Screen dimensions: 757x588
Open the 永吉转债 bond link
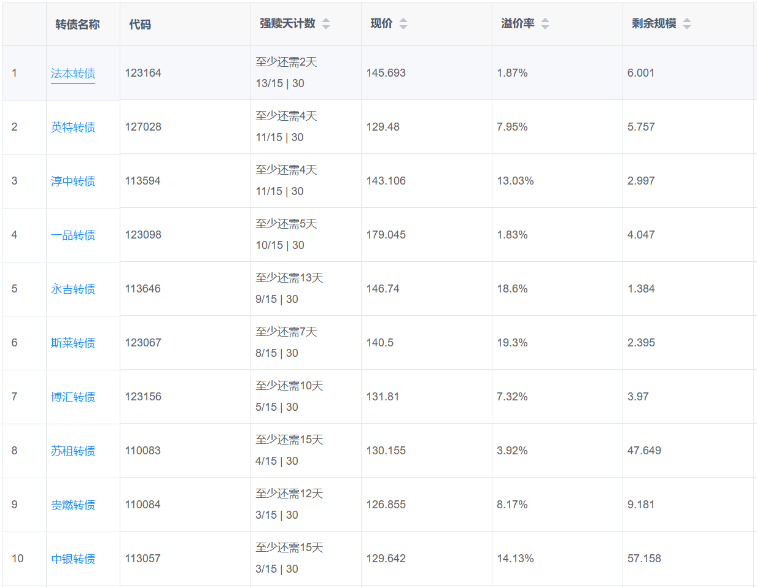[73, 289]
